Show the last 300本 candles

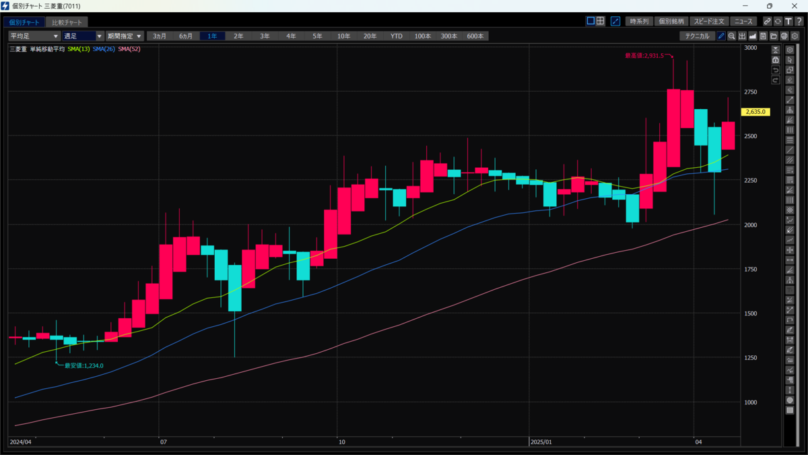point(449,36)
